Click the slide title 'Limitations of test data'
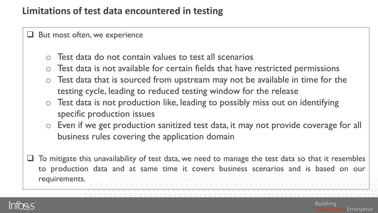Viewport: 378px width, 213px height. point(123,11)
